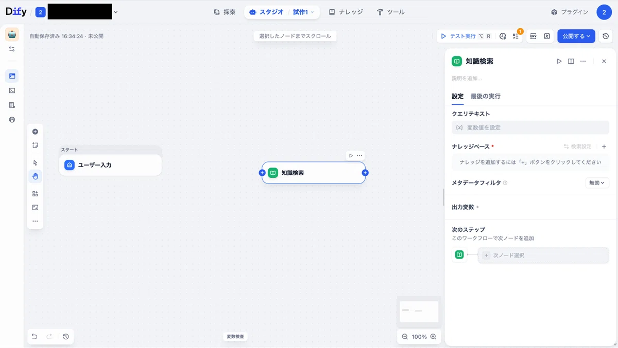
Task: Select the hand pan mode tool
Action: coord(35,176)
